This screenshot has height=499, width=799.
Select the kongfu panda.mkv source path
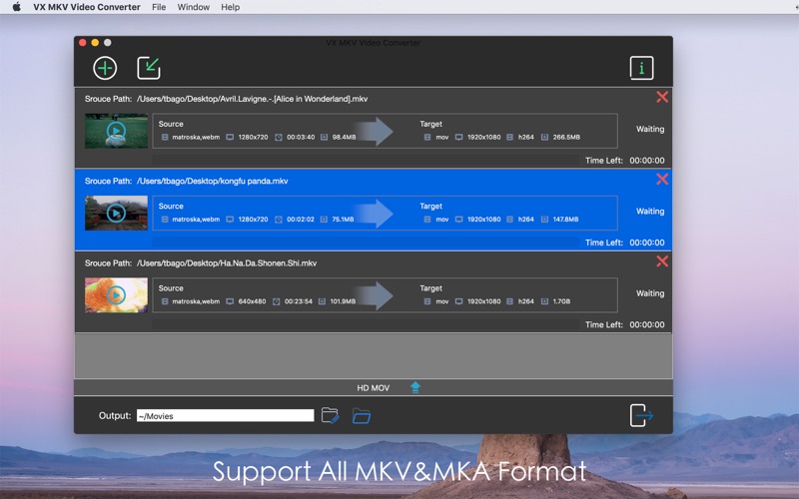pyautogui.click(x=212, y=181)
